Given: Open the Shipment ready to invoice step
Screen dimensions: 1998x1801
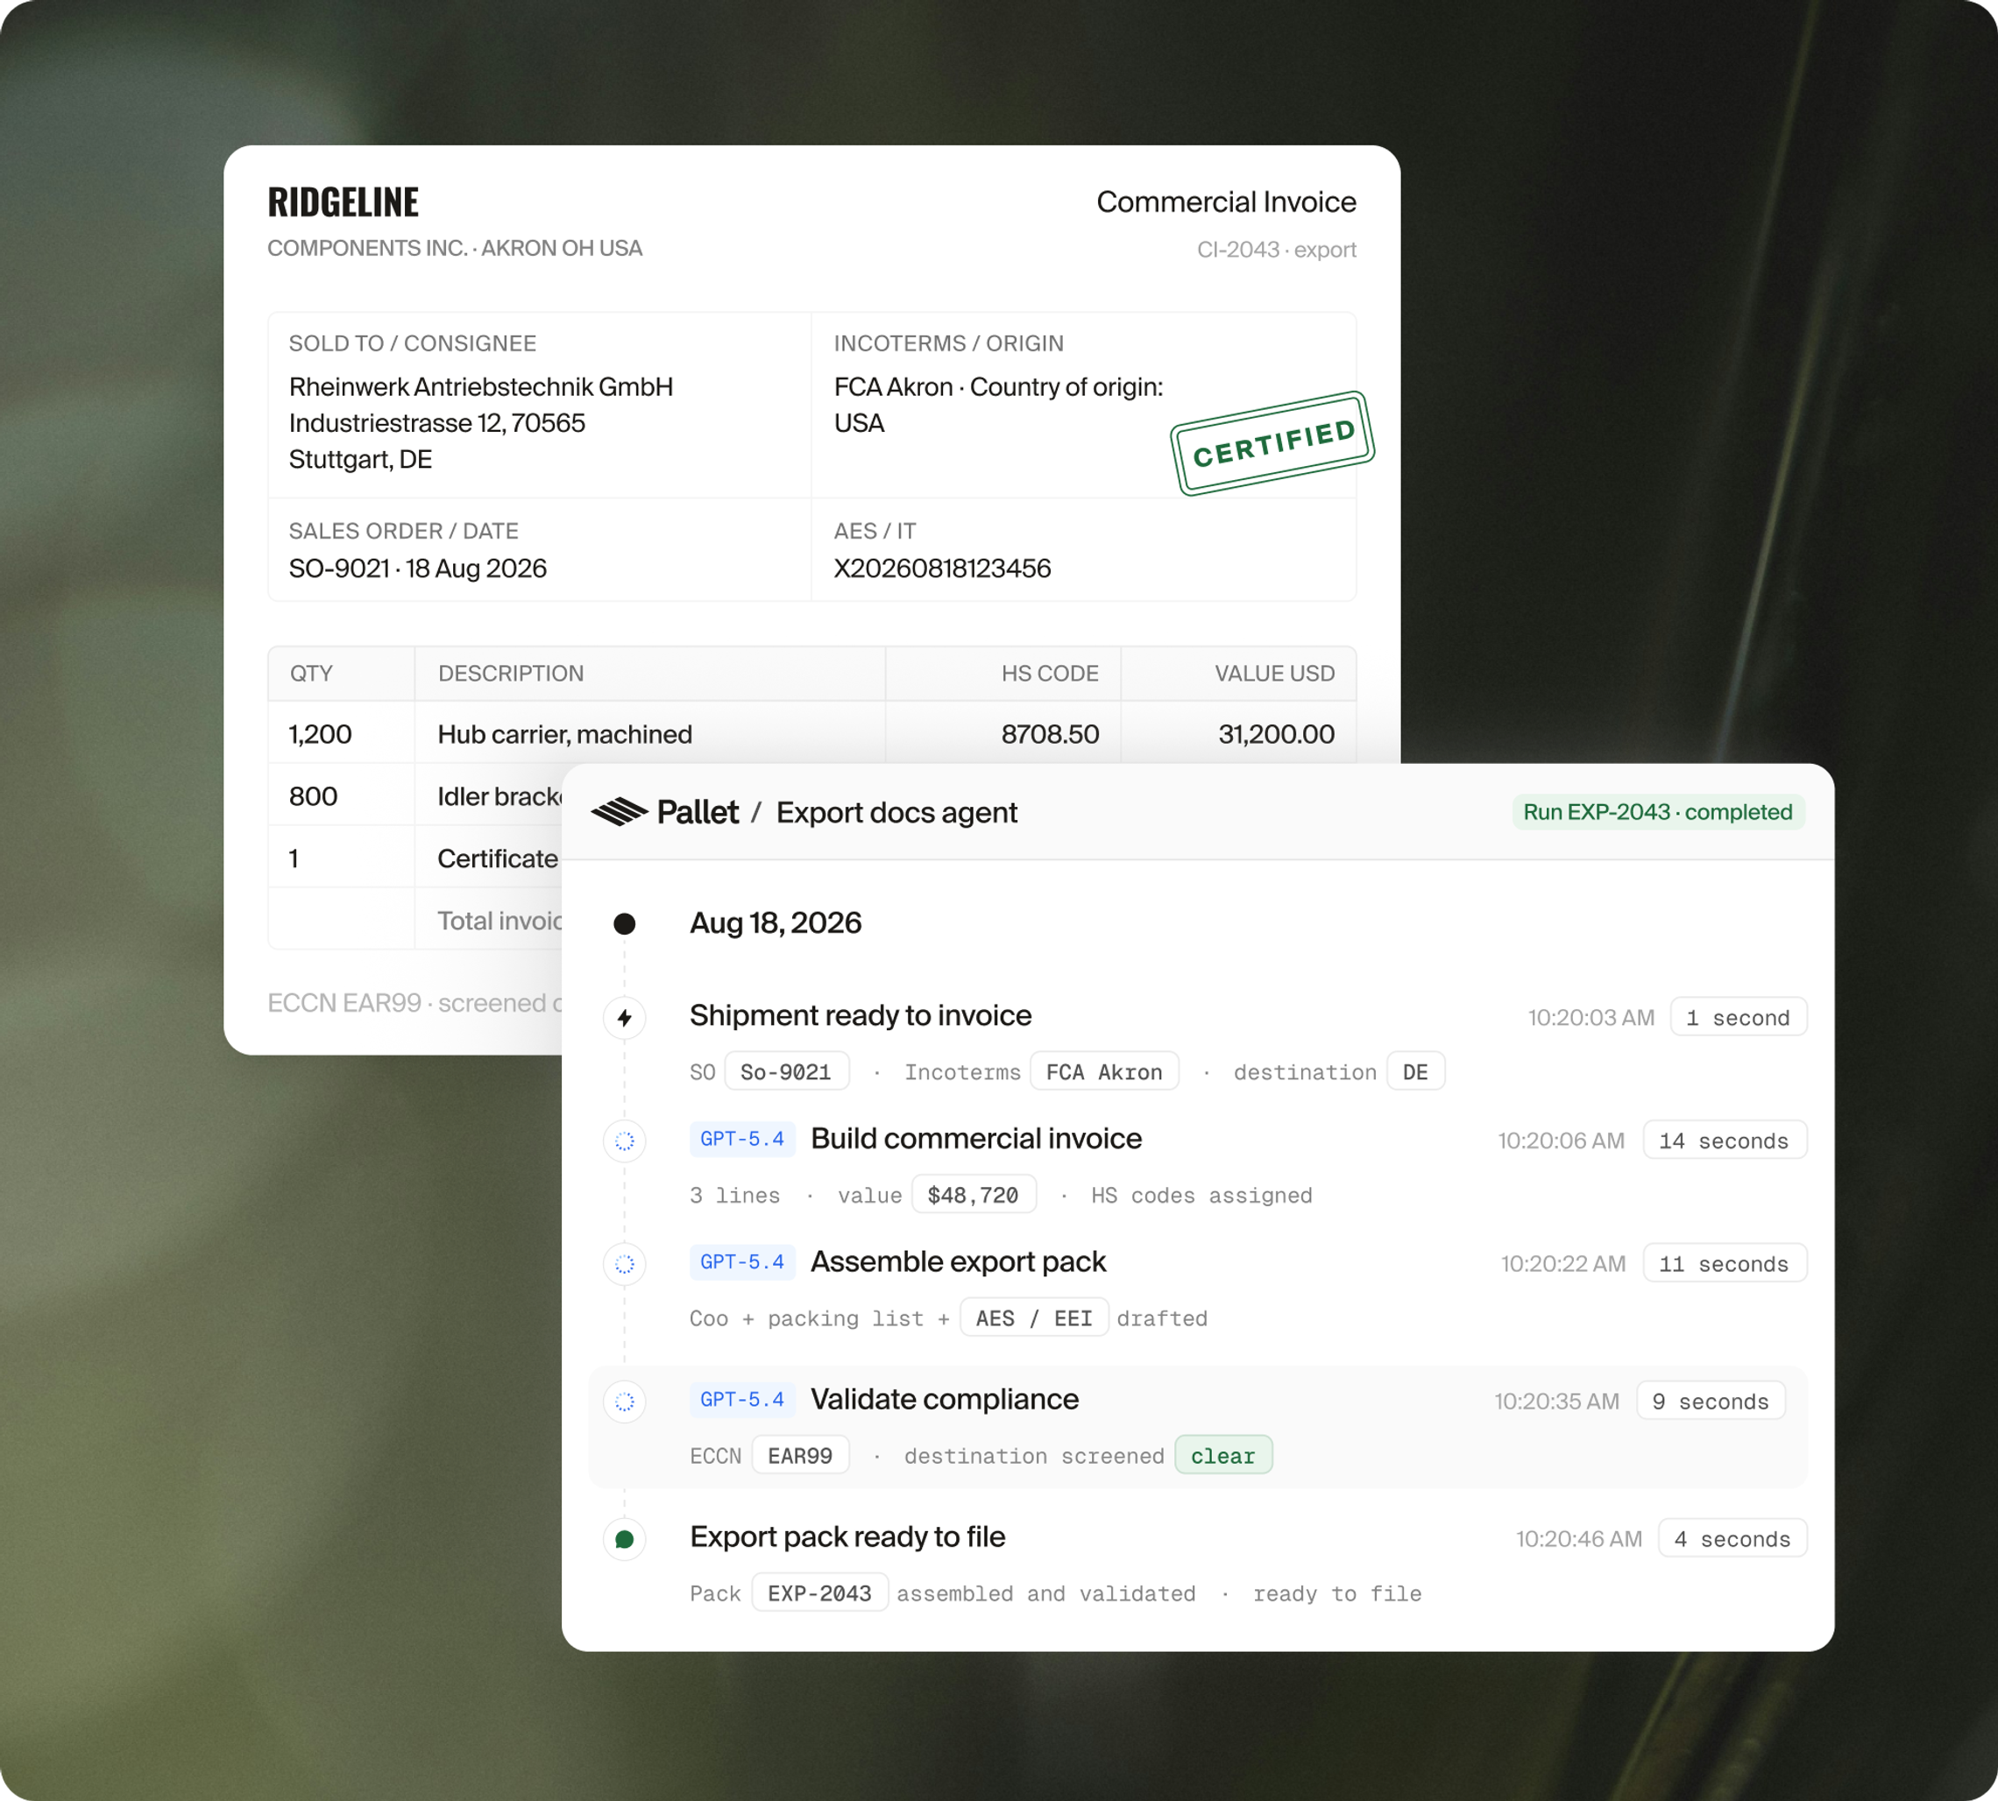Looking at the screenshot, I should tap(861, 1015).
